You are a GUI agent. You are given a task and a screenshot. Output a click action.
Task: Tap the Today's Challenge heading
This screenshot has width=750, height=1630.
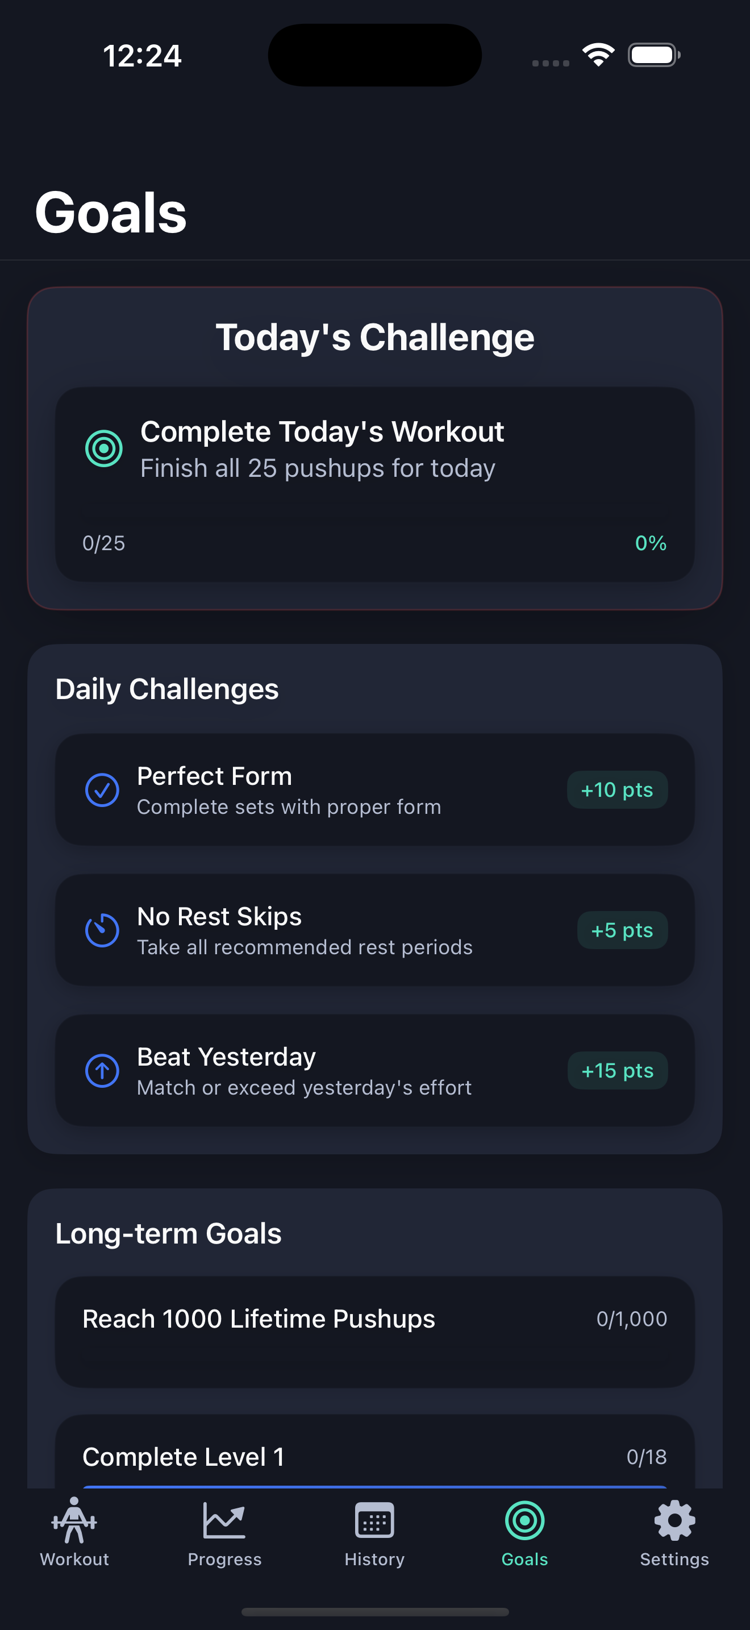coord(375,337)
